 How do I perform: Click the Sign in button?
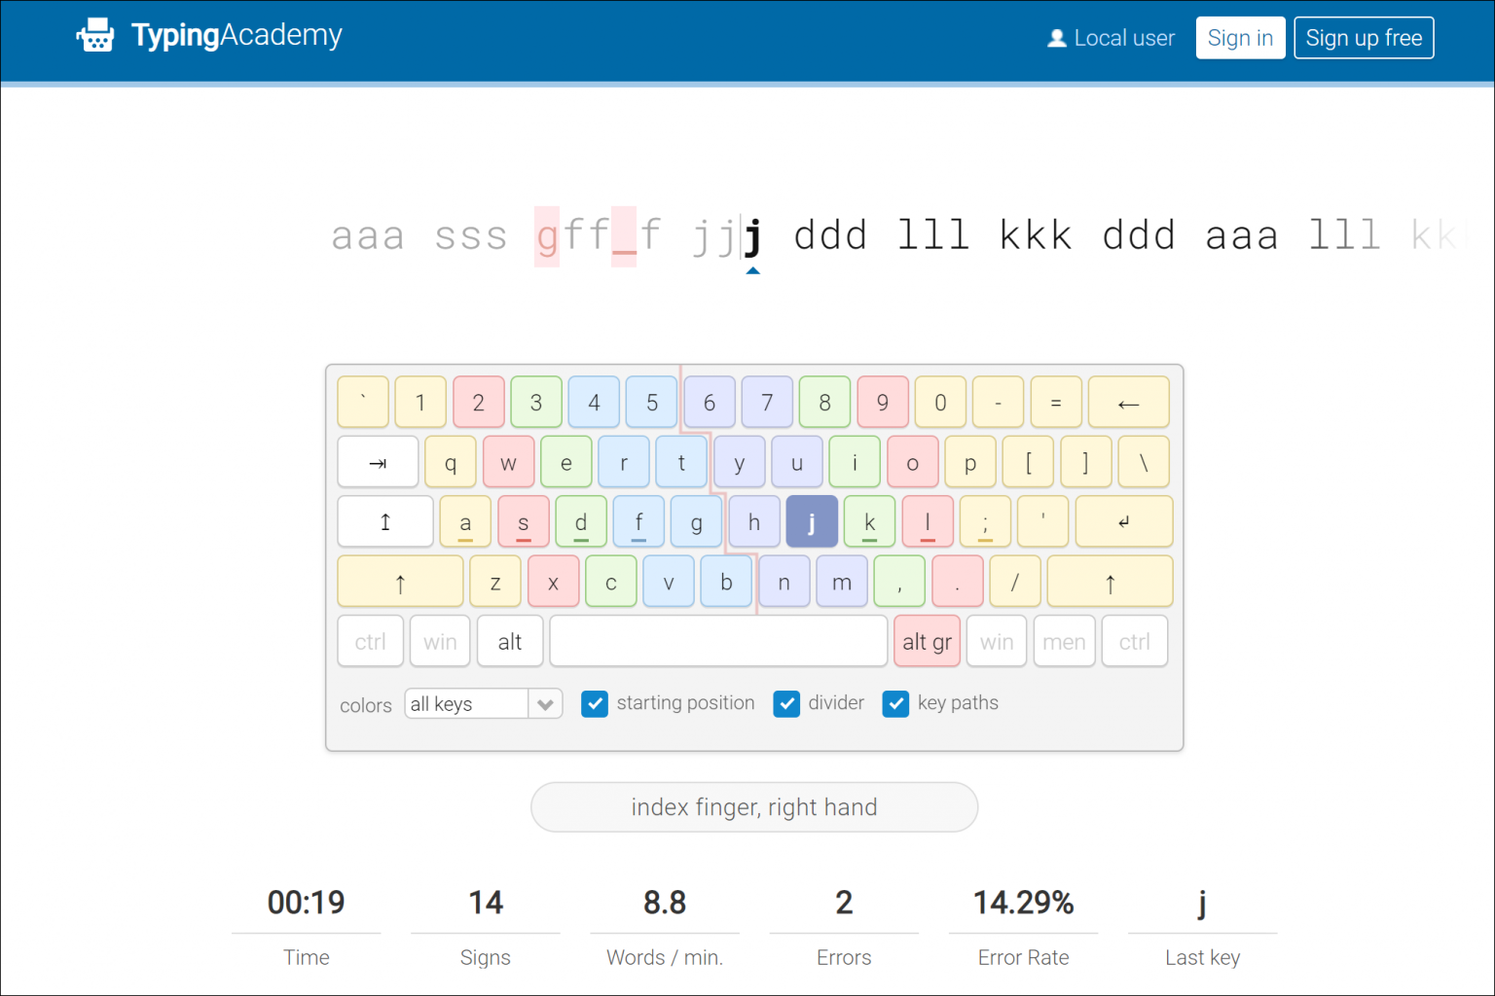point(1240,38)
